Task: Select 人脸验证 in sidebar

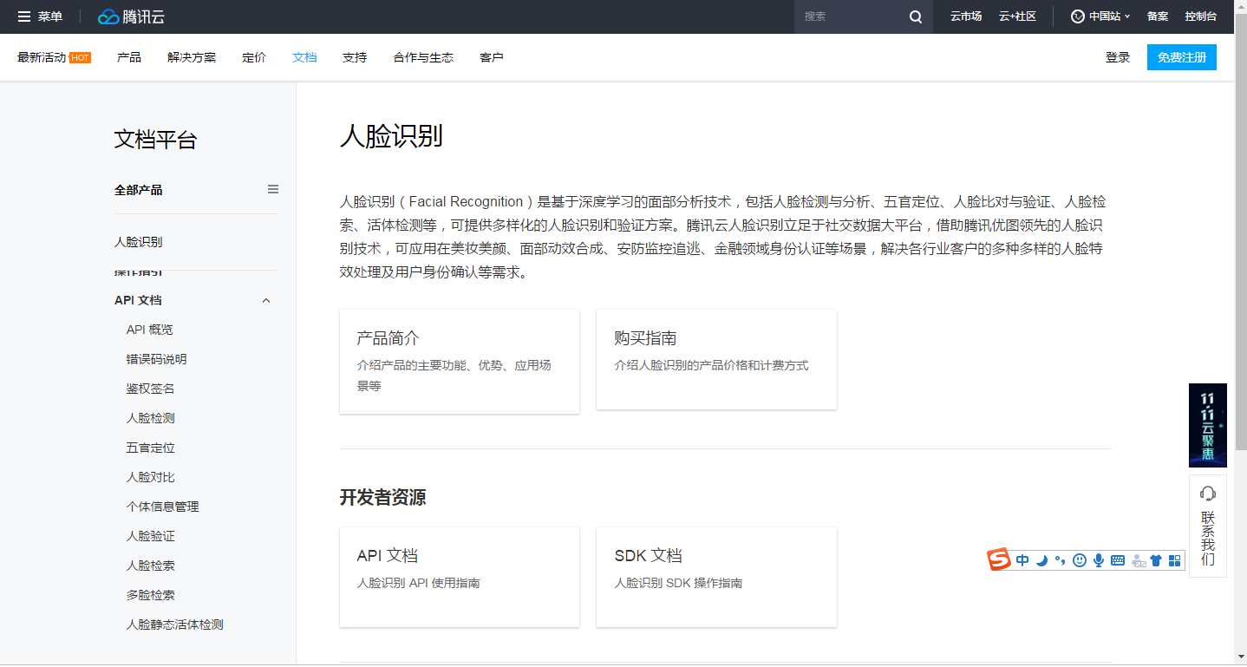Action: (x=150, y=536)
